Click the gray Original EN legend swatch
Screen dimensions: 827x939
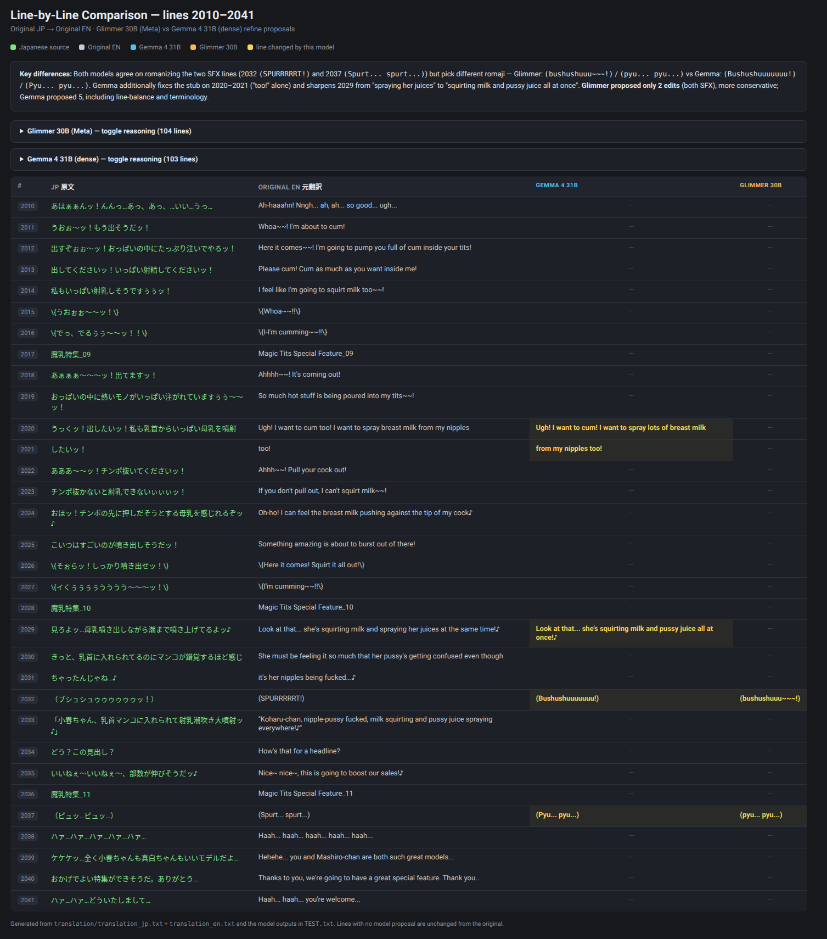pyautogui.click(x=82, y=47)
